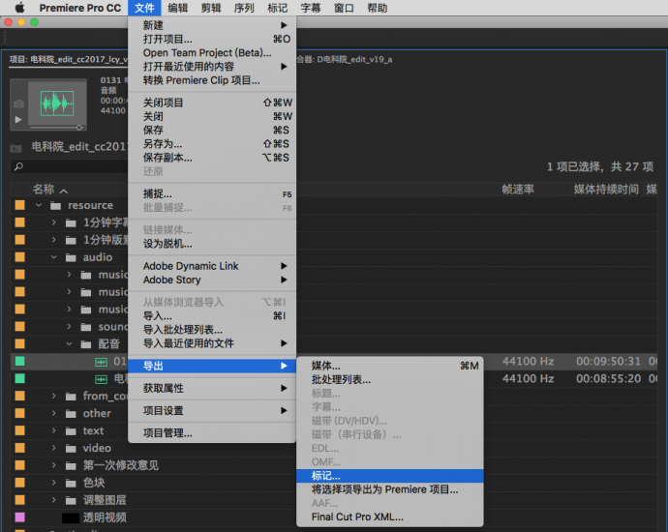Click the poster frame camera icon
This screenshot has width=668, height=532.
pyautogui.click(x=18, y=103)
